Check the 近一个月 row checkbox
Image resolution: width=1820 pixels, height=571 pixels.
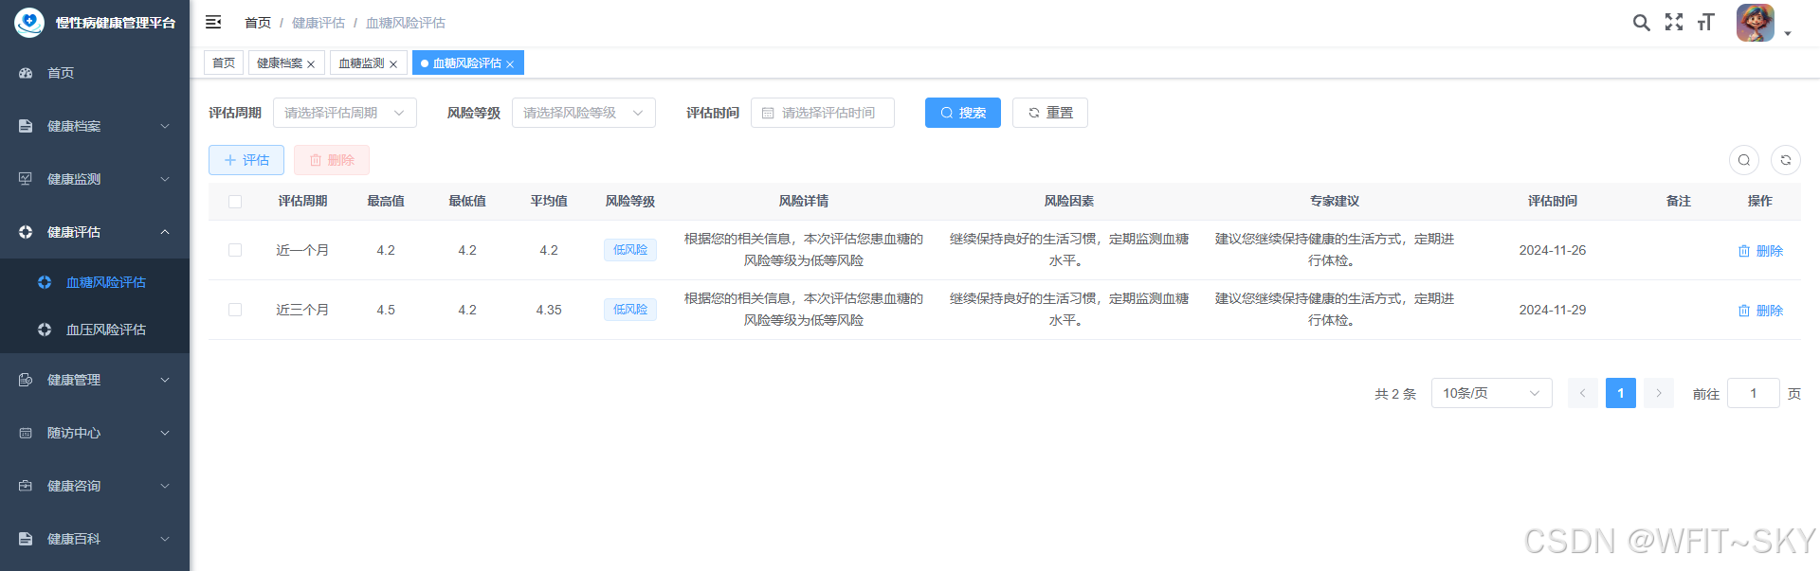pos(235,250)
